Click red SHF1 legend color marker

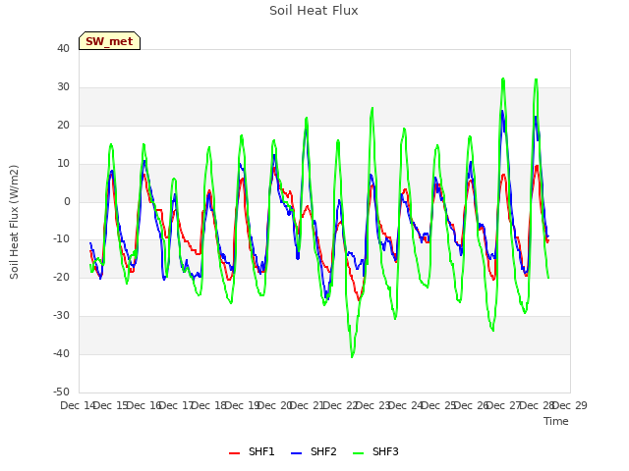point(234,453)
